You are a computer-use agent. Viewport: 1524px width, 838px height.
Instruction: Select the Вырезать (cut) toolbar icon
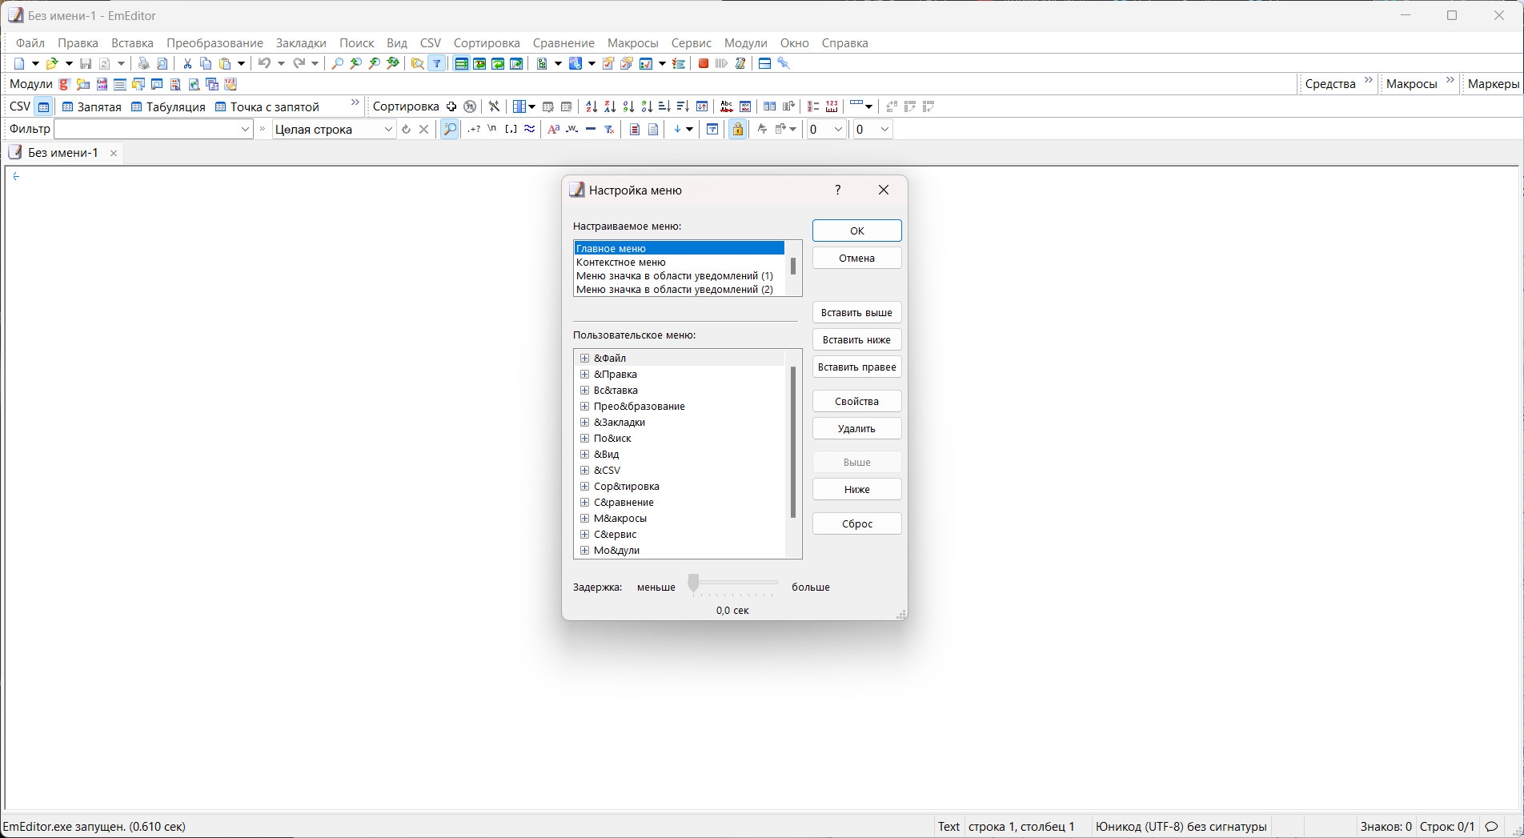[x=186, y=63]
